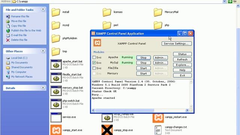Select the xampp-changes.txt document icon

click(158, 130)
